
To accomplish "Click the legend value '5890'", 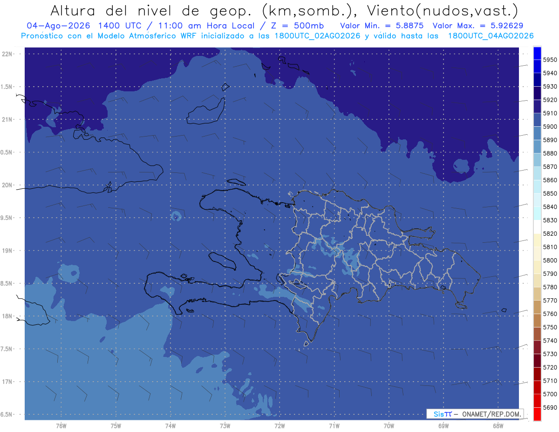I will (550, 140).
